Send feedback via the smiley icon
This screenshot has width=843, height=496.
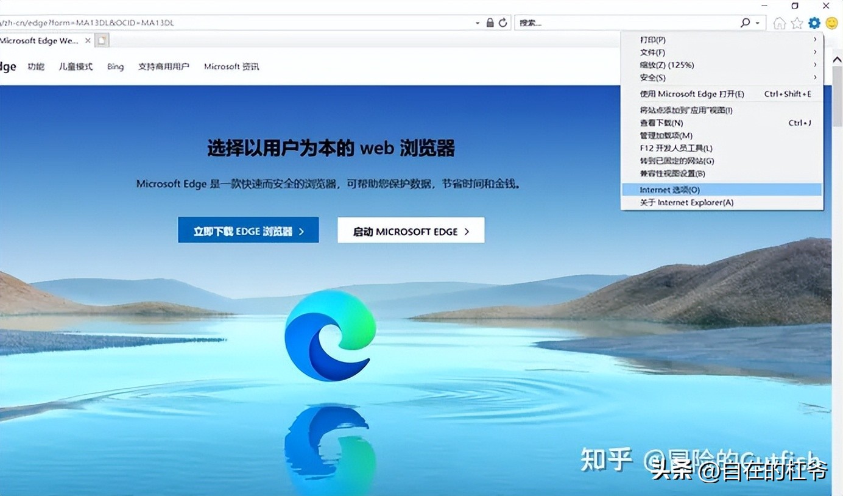830,23
